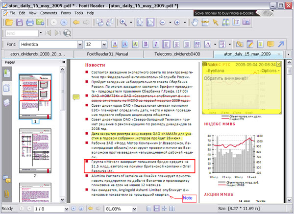Click the globe search icon beside Find

point(67,33)
